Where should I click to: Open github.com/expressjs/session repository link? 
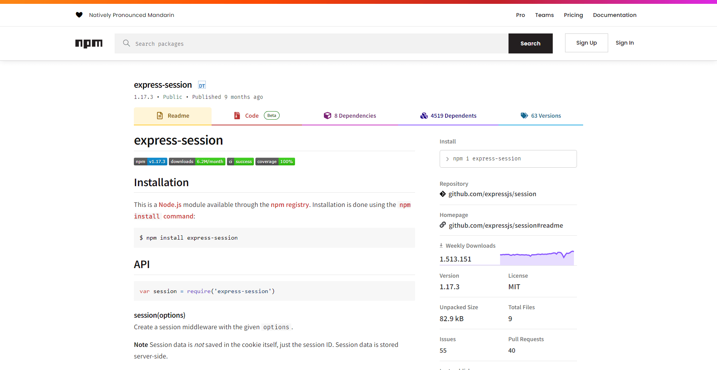tap(492, 194)
